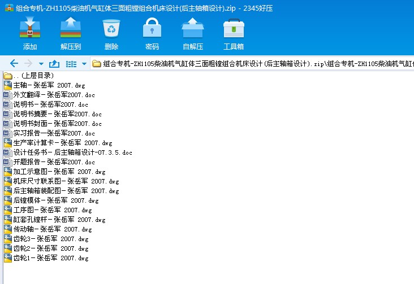Select file 齿轮1-张岳军 2007.dwg
This screenshot has width=414, height=284.
[x=46, y=258]
